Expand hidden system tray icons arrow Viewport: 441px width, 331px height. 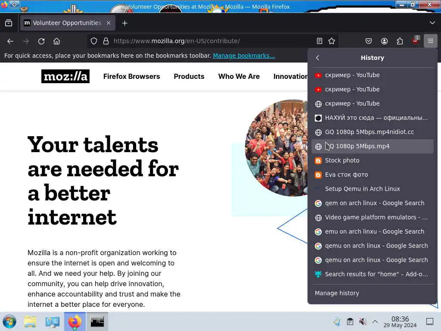(x=375, y=322)
